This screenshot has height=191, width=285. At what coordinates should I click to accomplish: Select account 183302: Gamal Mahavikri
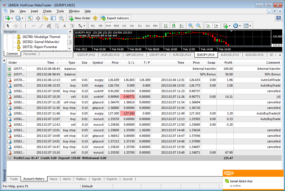[x=41, y=42]
